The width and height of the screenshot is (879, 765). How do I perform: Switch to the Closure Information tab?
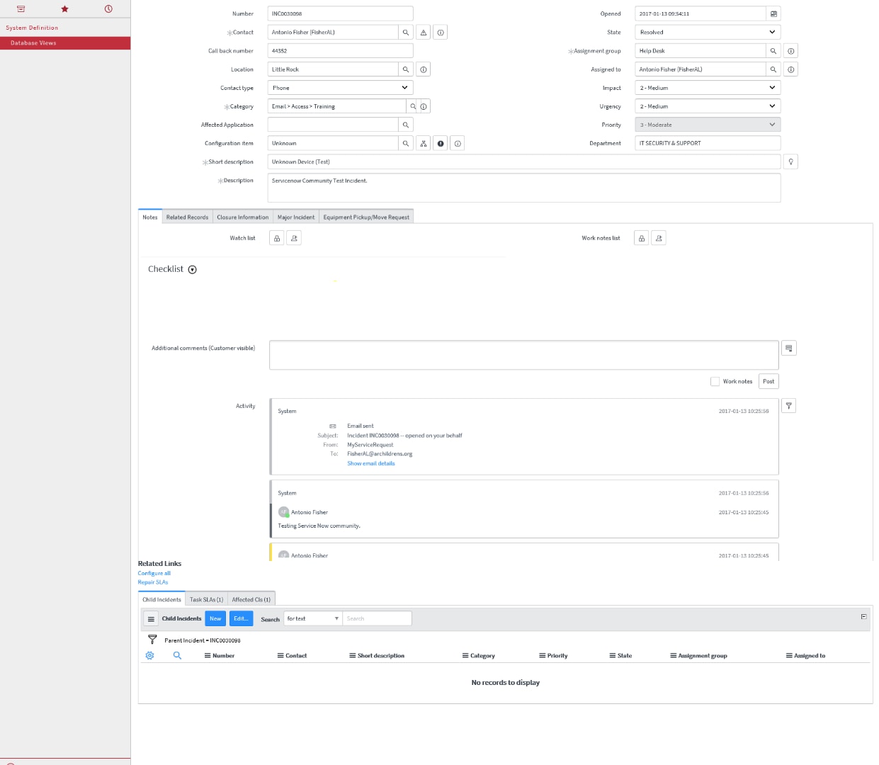click(243, 217)
